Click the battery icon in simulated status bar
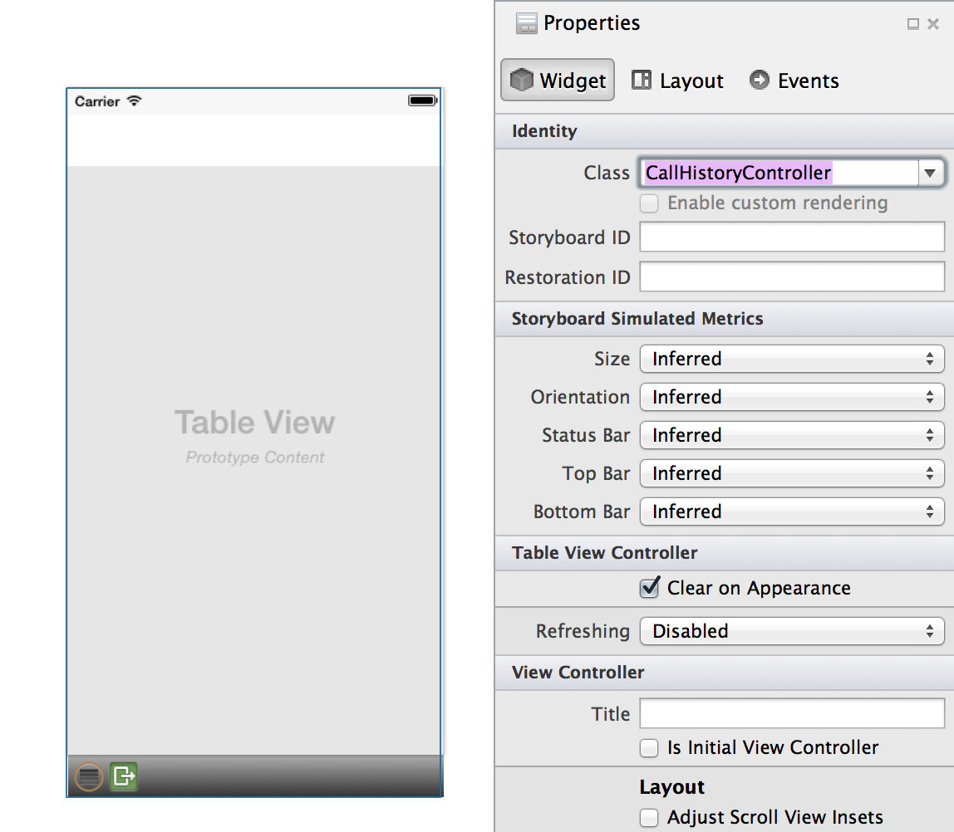954x832 pixels. point(422,100)
